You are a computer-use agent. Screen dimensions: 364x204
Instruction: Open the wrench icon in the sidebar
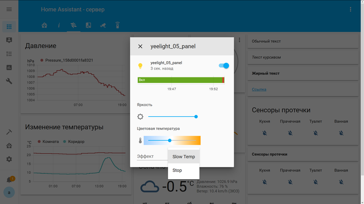click(9, 81)
